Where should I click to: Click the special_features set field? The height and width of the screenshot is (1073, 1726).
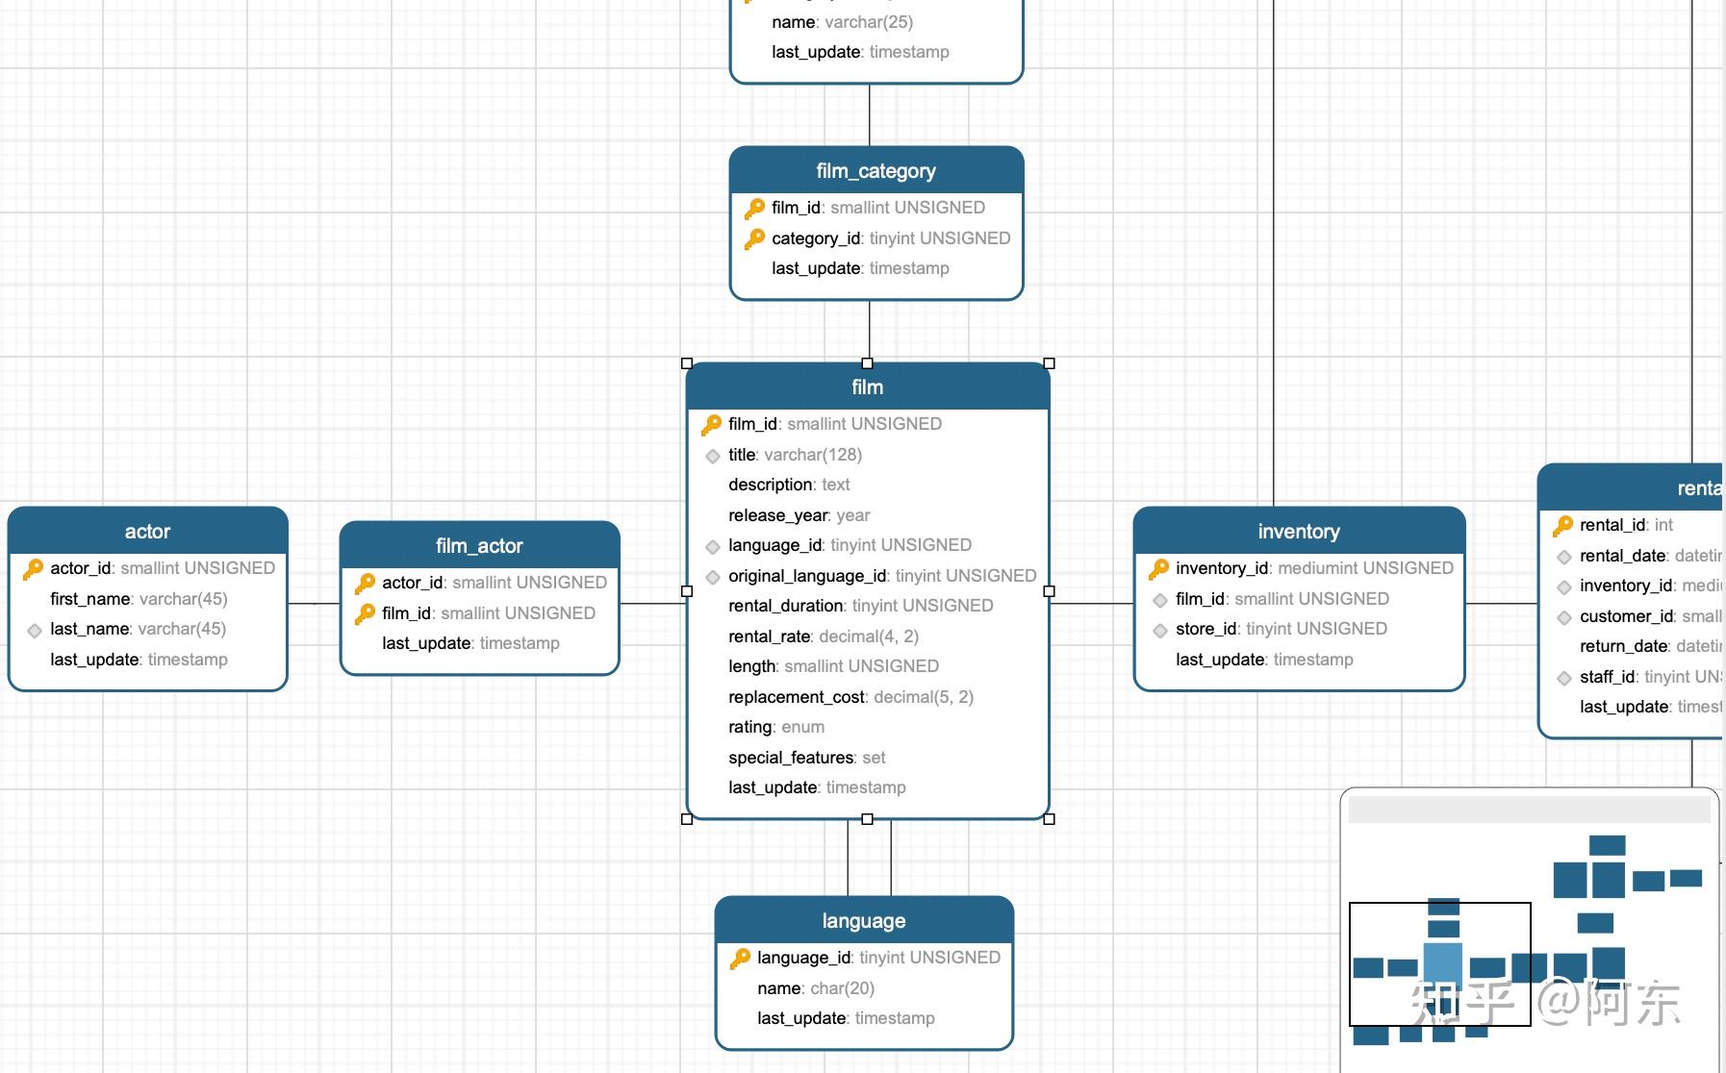[x=806, y=758]
